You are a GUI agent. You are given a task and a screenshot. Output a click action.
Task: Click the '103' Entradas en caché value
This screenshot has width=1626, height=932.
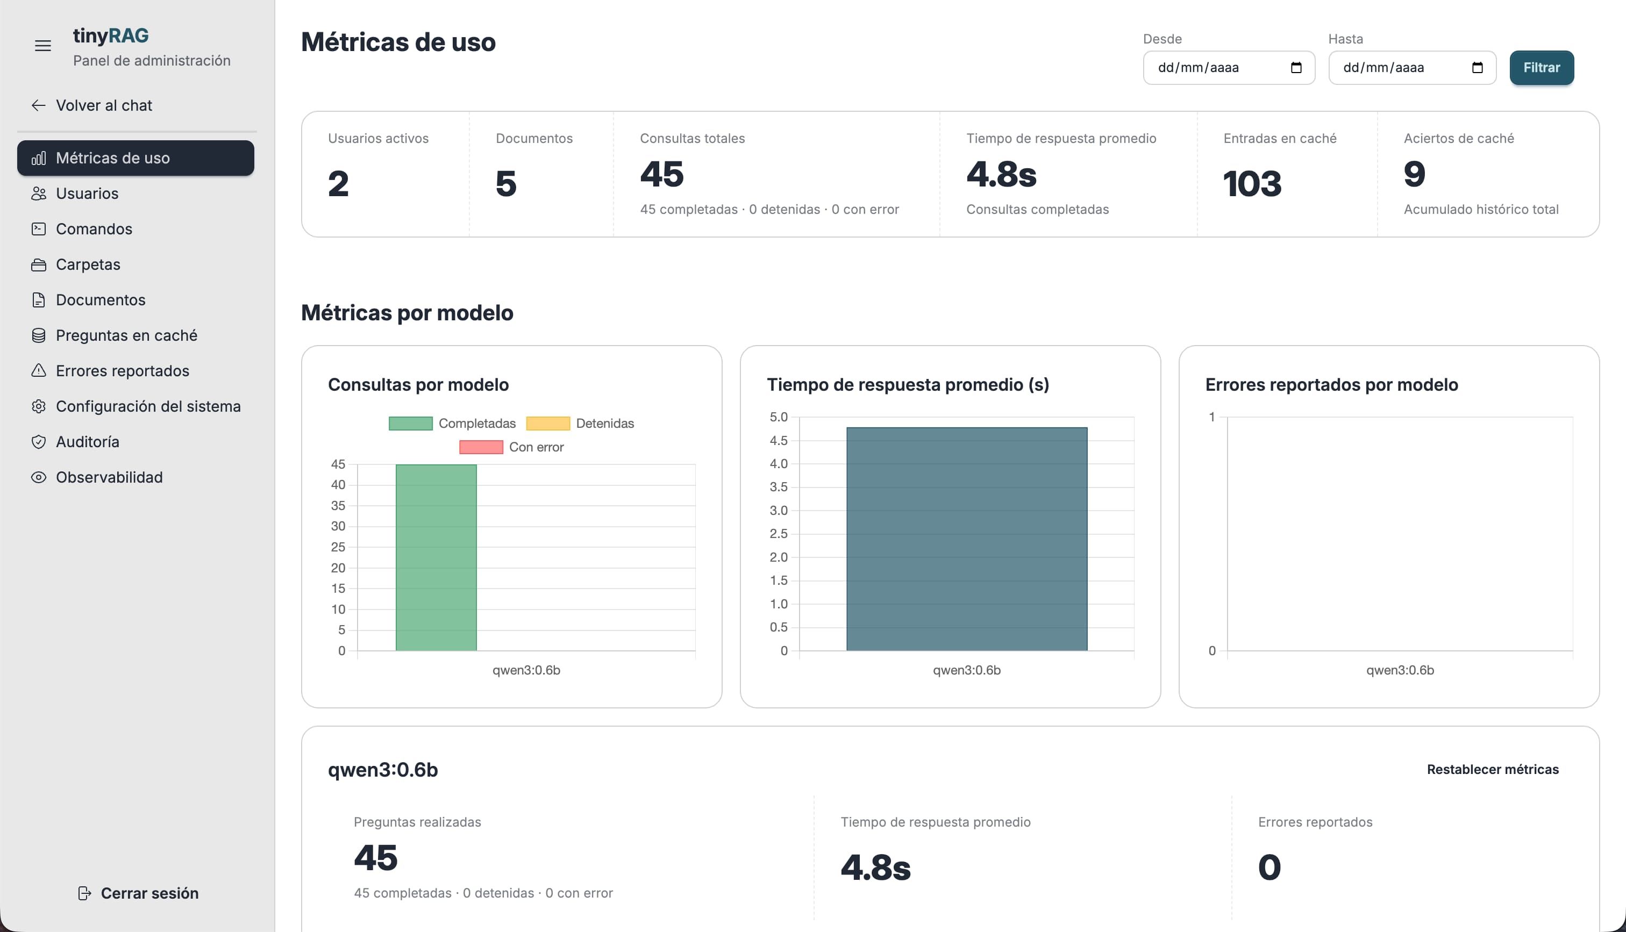tap(1252, 184)
